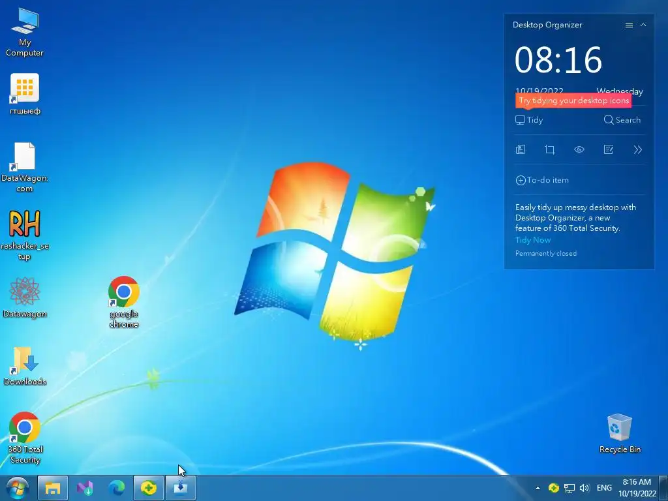
Task: Collapse the Desktop Organizer panel
Action: tap(643, 25)
